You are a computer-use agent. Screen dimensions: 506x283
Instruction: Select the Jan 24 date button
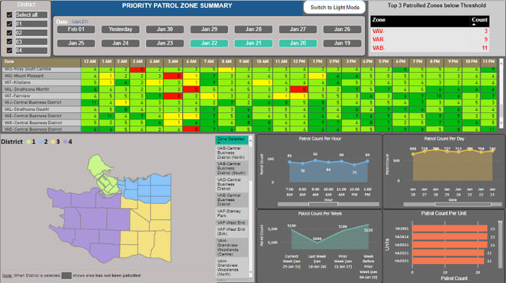point(121,43)
